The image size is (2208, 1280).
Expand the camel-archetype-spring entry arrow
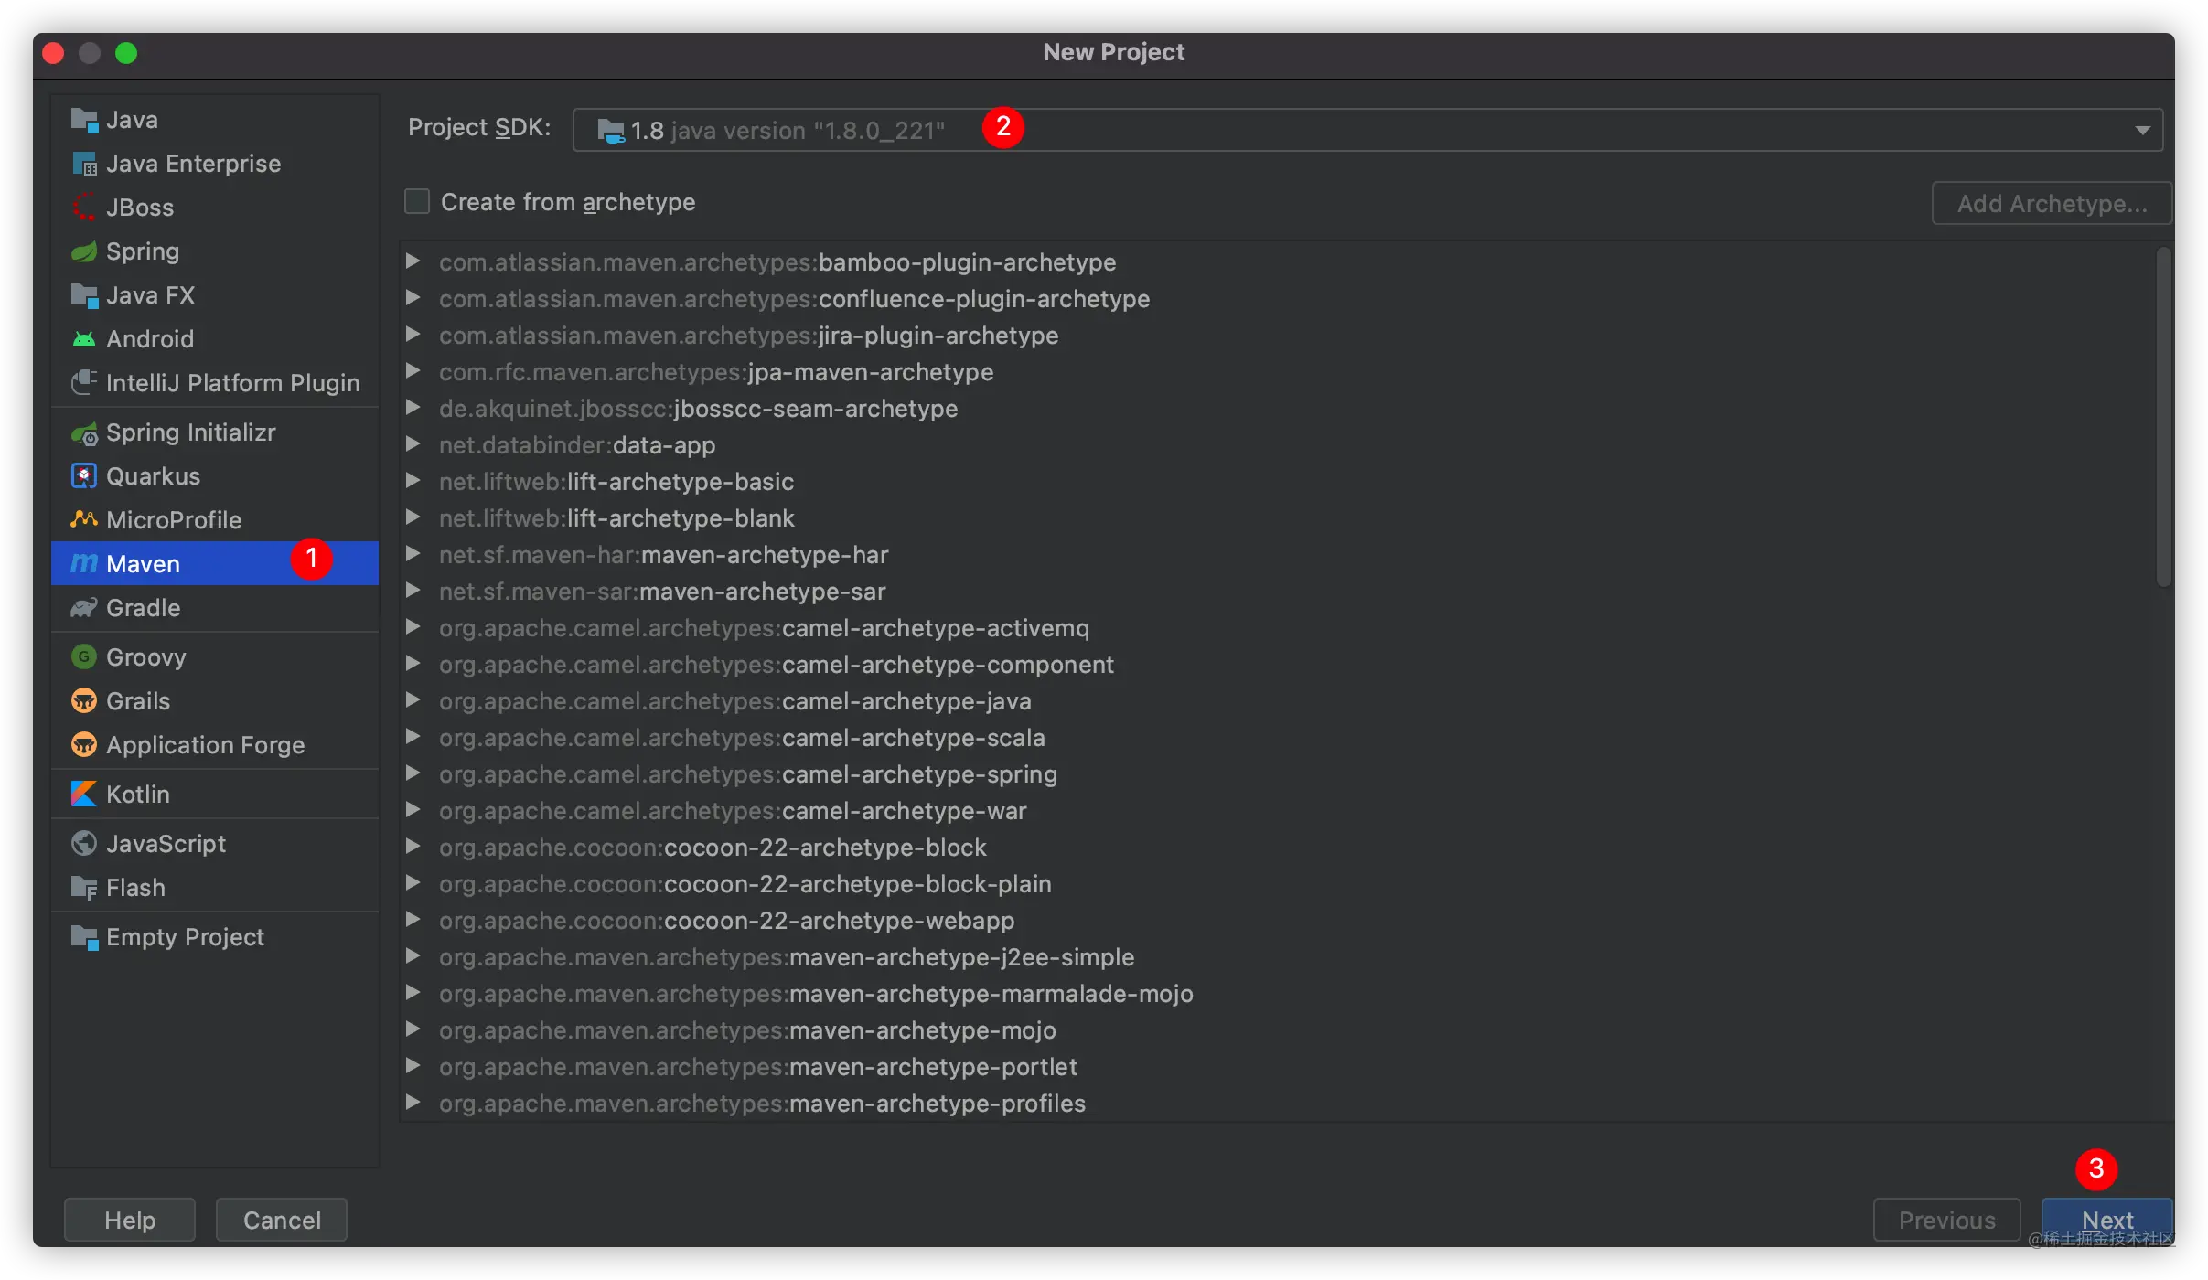pos(413,773)
